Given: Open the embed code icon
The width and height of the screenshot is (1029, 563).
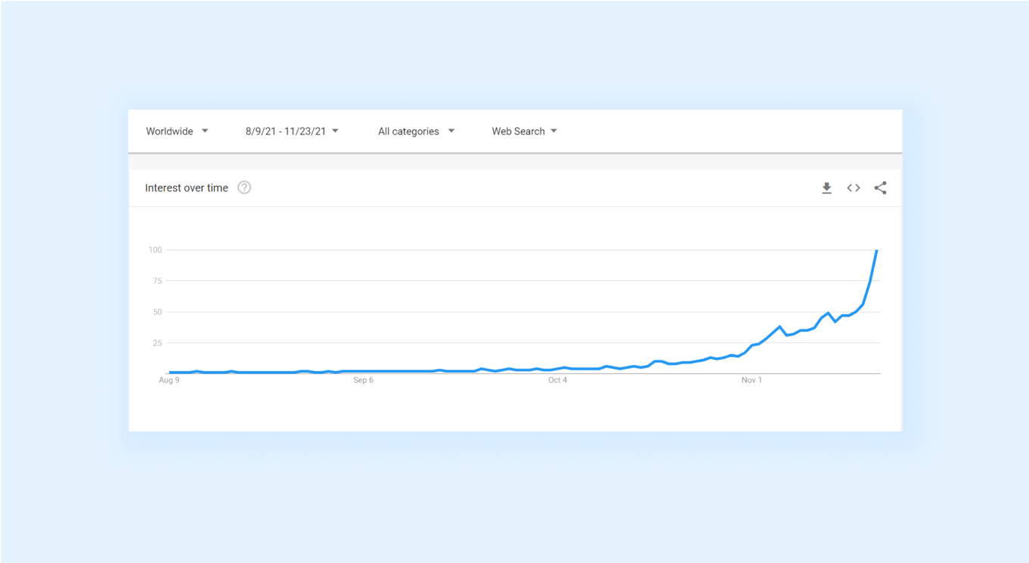Looking at the screenshot, I should click(x=854, y=188).
